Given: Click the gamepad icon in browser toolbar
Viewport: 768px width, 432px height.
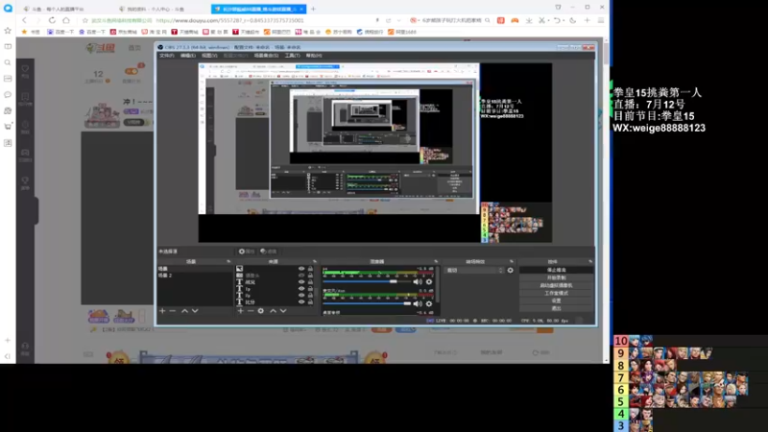Looking at the screenshot, I should [515, 20].
